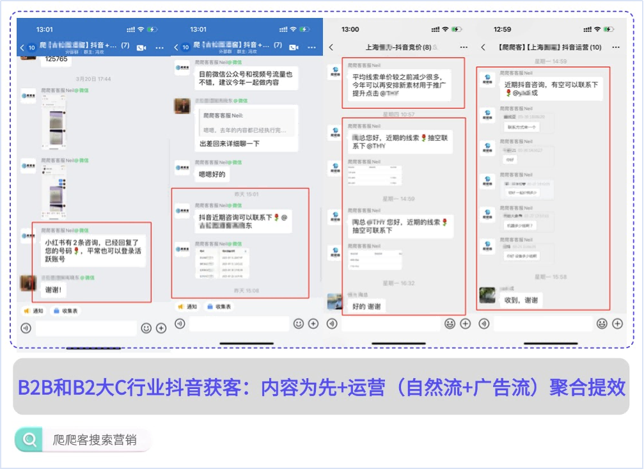This screenshot has width=644, height=469.
Task: Tap plus attachment icon in "出差回来详细聊一下" chat
Action: 313,324
